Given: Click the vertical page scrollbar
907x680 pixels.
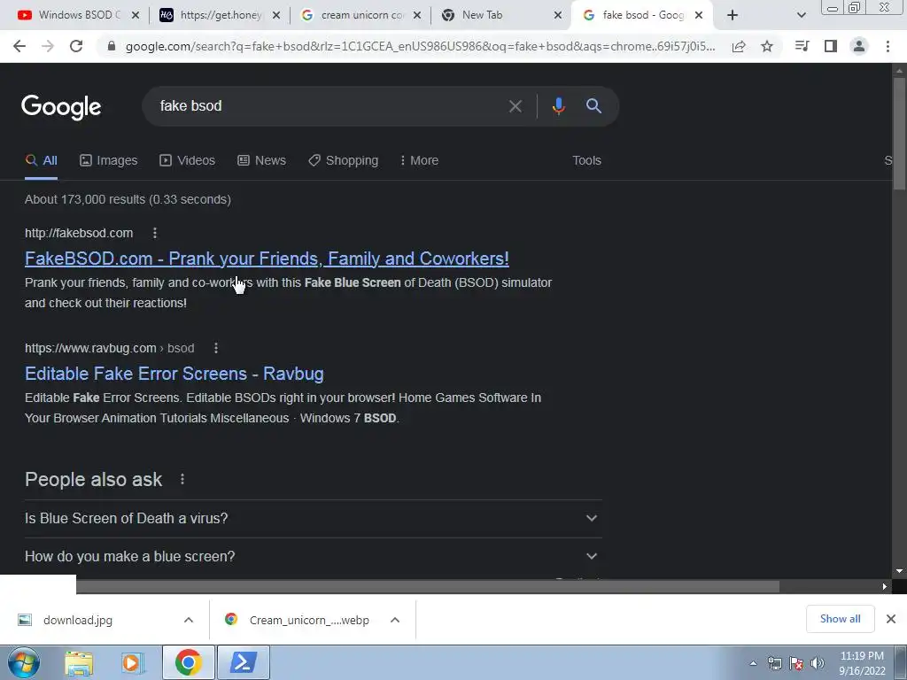Looking at the screenshot, I should coord(899,133).
